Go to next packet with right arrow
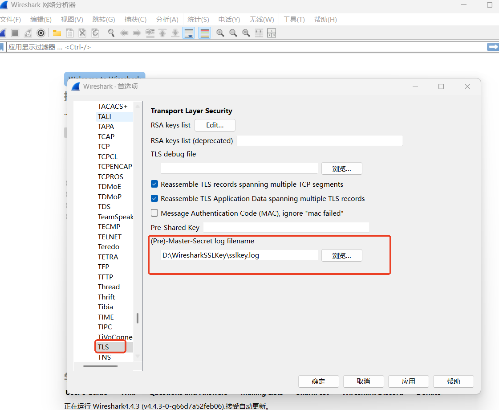 coord(137,33)
